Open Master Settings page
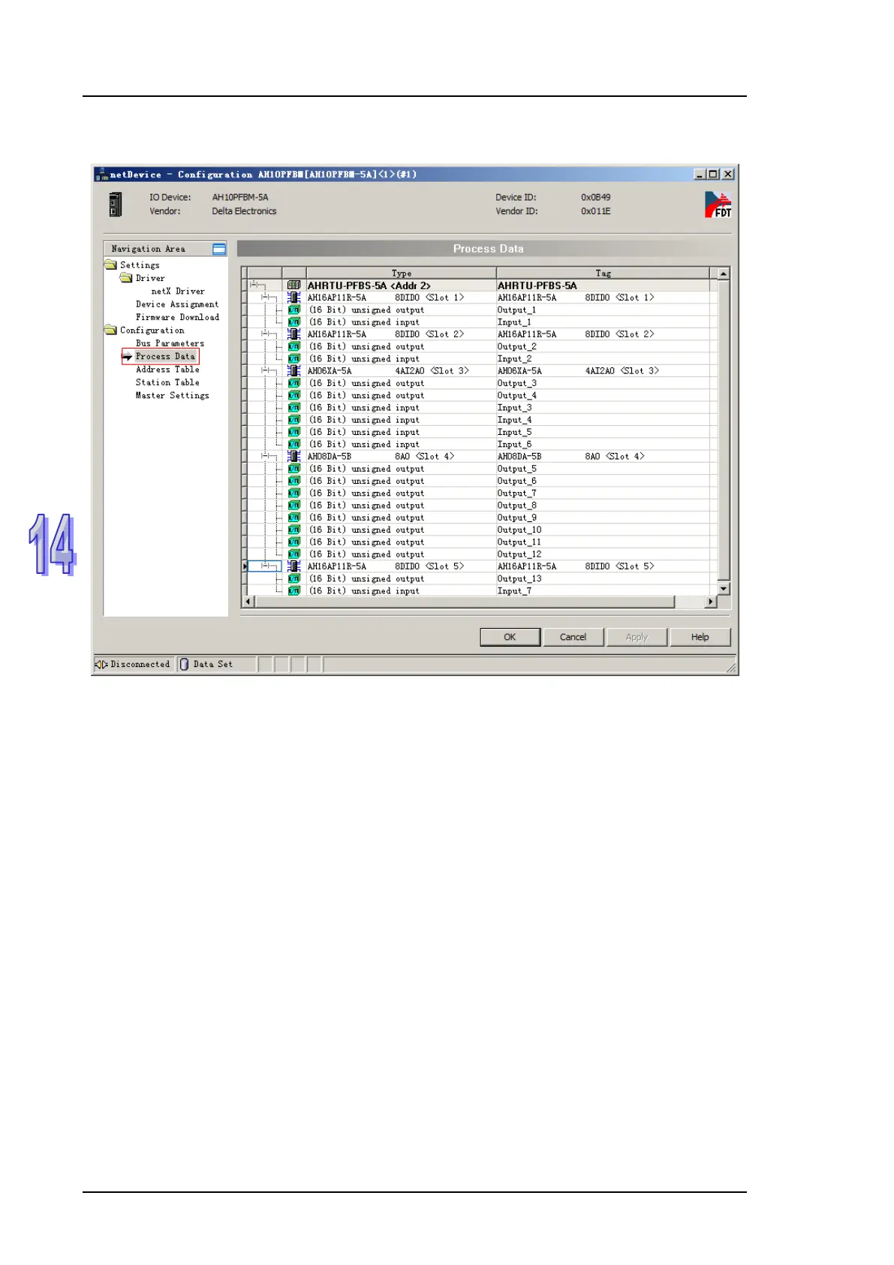 172,396
